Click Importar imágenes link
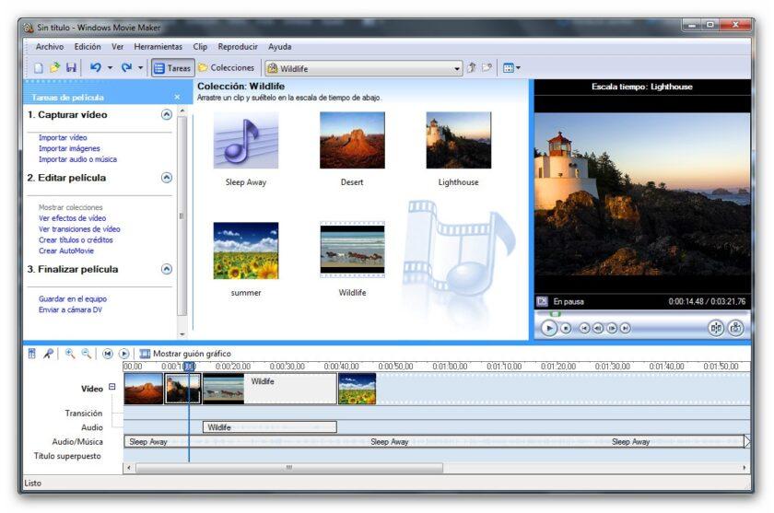This screenshot has height=513, width=774. (x=69, y=148)
